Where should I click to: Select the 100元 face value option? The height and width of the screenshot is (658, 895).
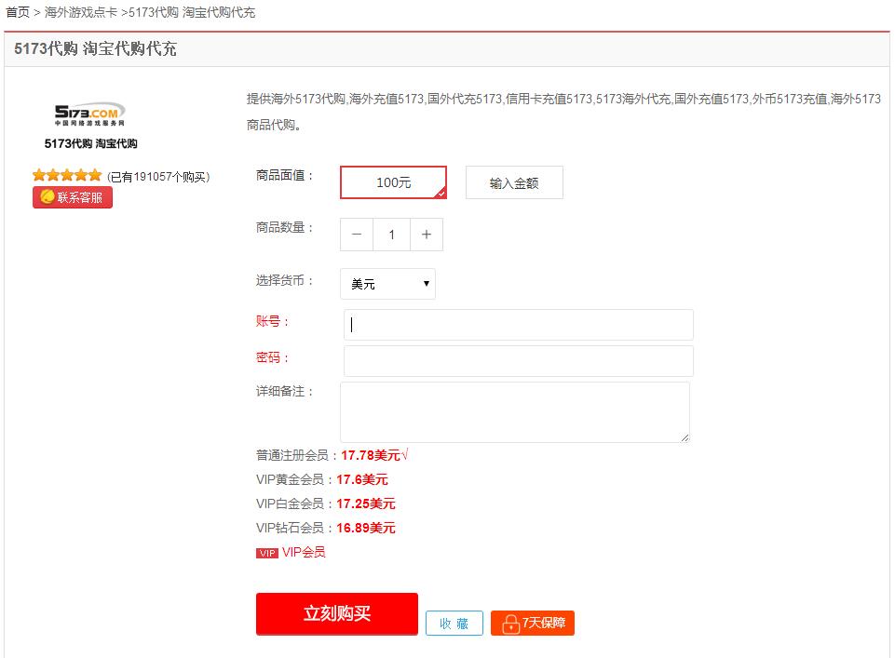pos(393,182)
